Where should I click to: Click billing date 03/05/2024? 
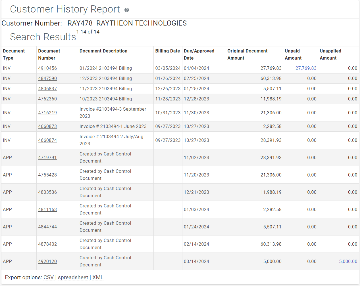pos(168,68)
